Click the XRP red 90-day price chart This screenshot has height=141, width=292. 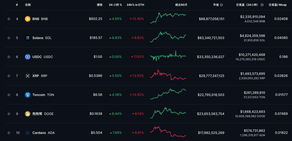(168, 75)
